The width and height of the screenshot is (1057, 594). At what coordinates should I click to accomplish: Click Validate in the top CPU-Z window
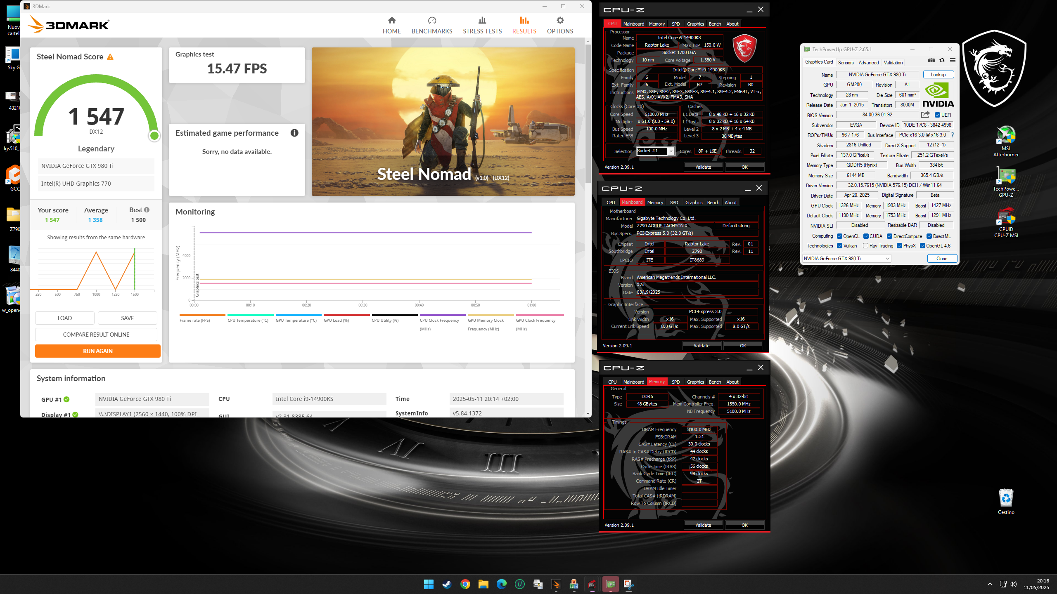[x=703, y=167]
